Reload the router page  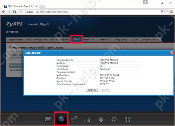point(14,12)
